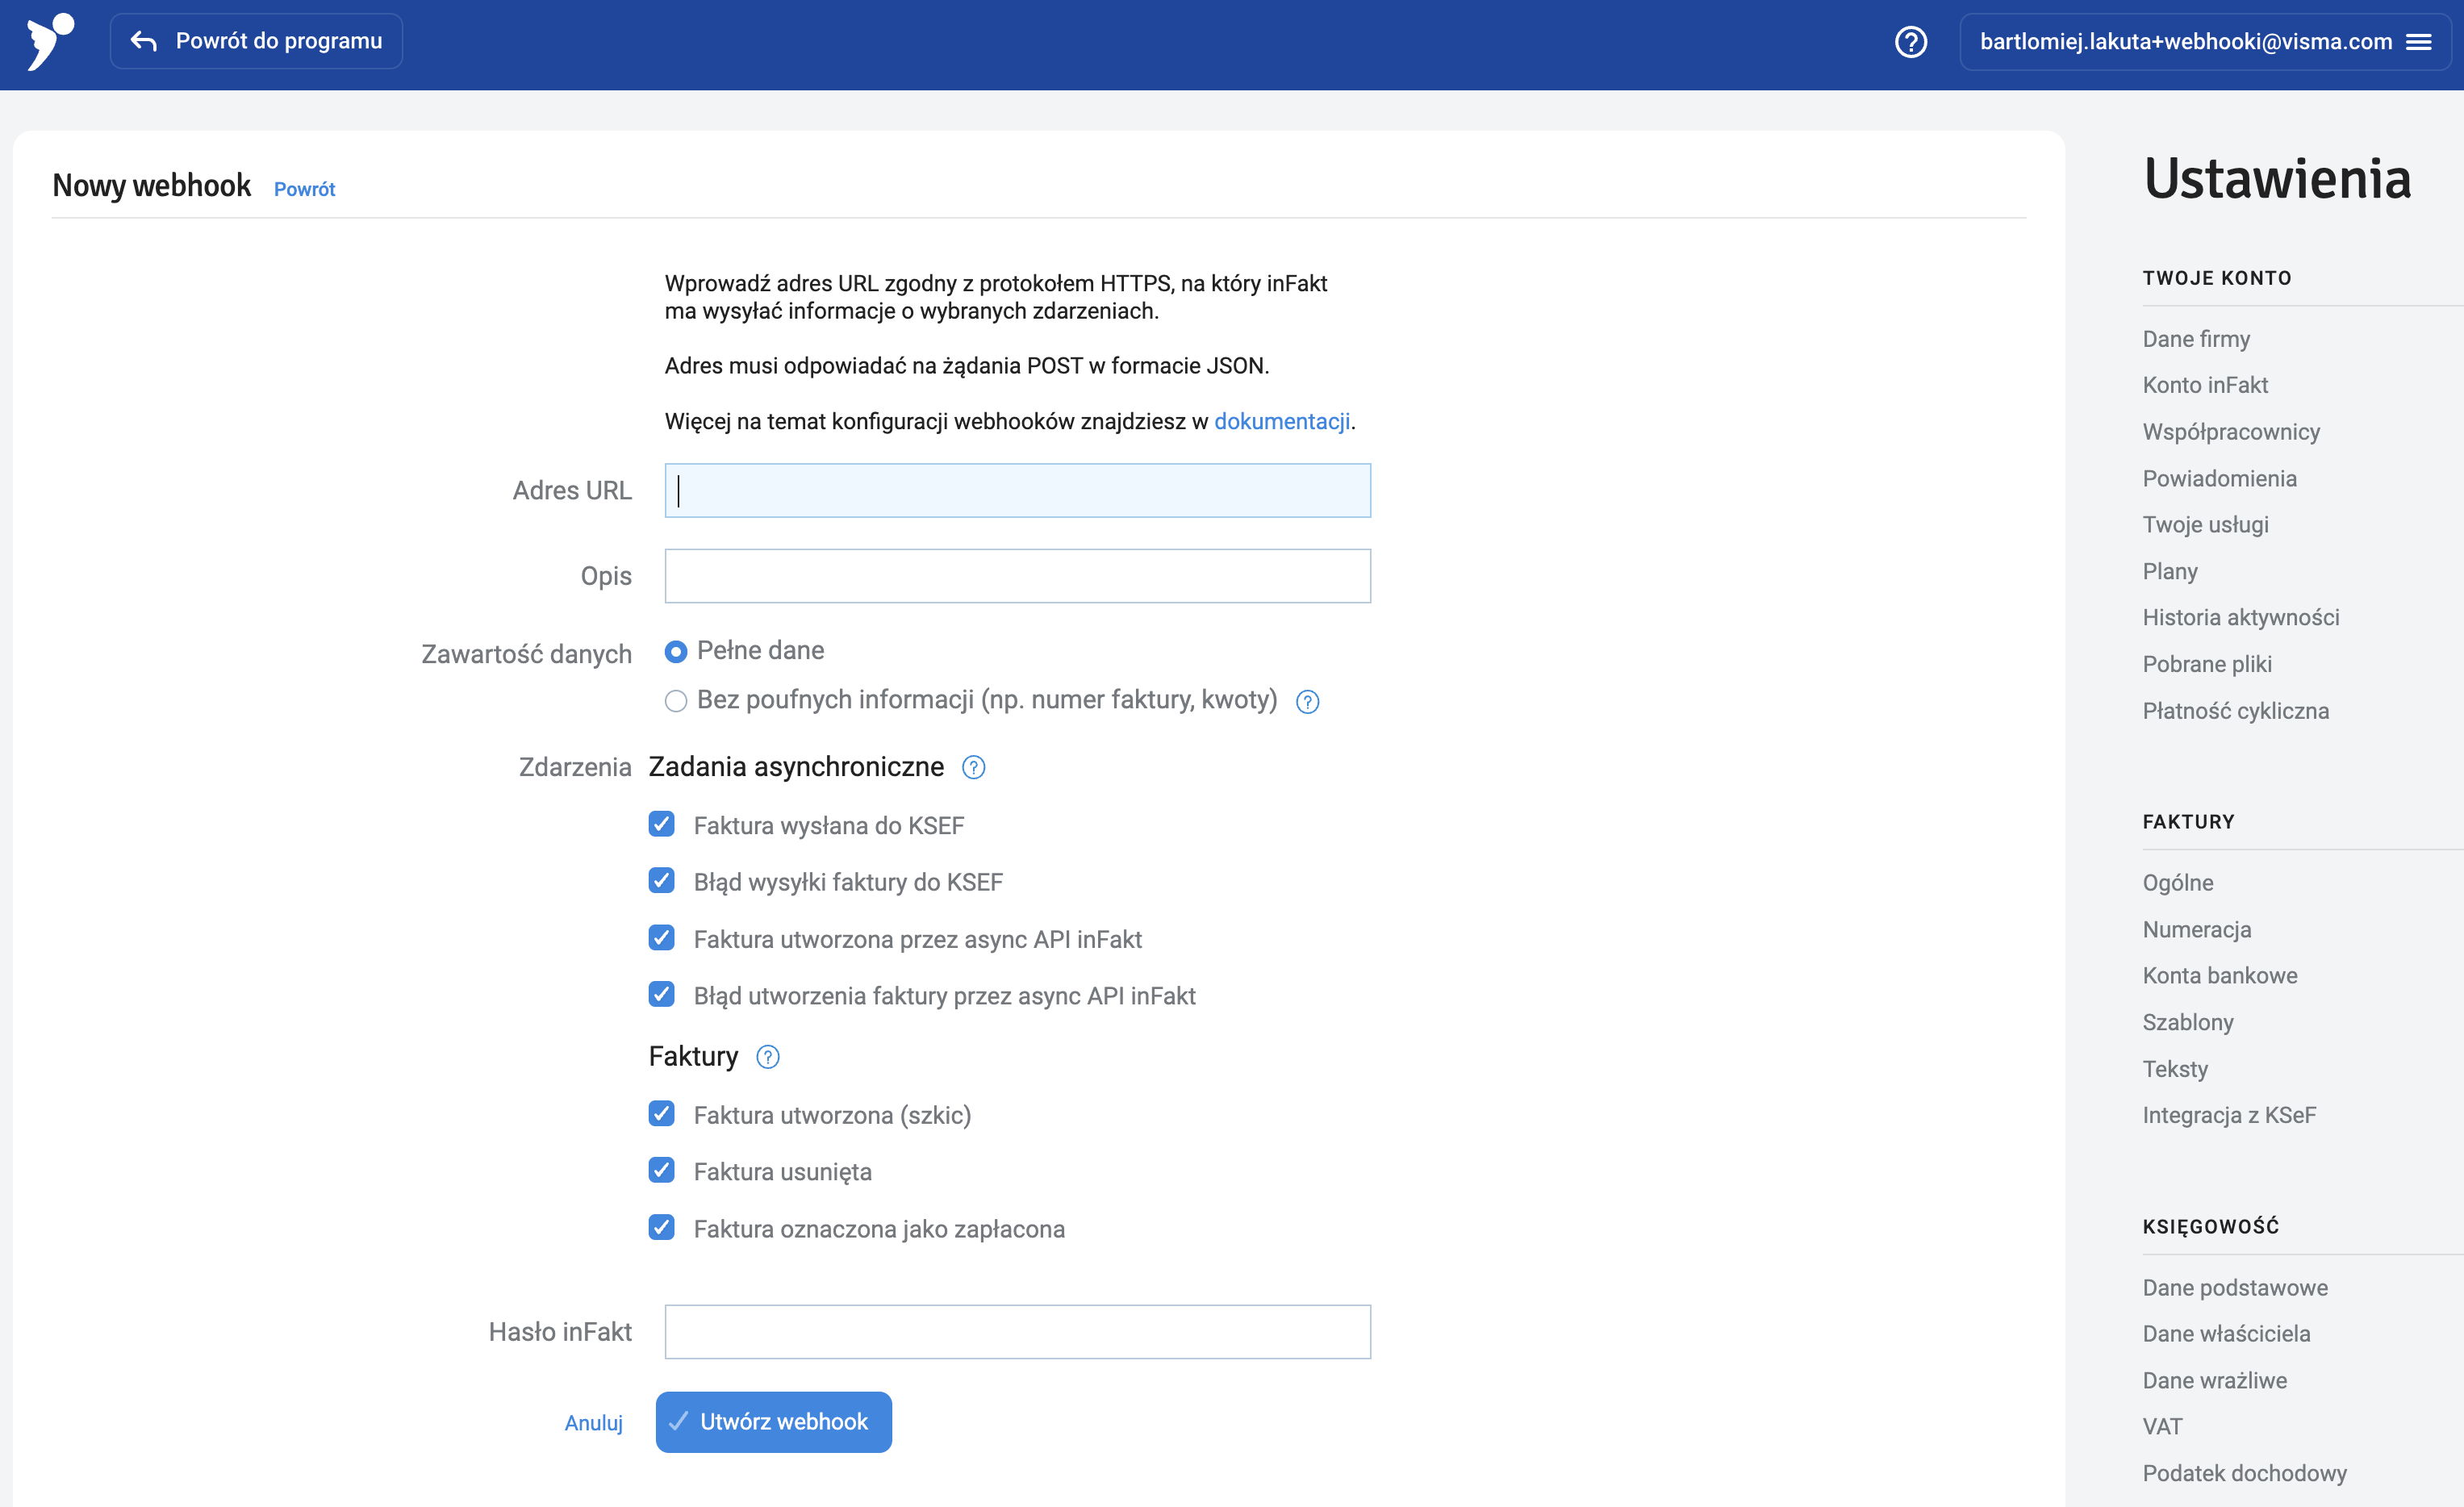Uncheck 'Faktura usunięta' checkbox
The height and width of the screenshot is (1507, 2464).
click(661, 1171)
